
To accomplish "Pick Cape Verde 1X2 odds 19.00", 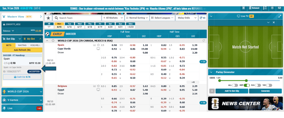I will (x=144, y=49).
